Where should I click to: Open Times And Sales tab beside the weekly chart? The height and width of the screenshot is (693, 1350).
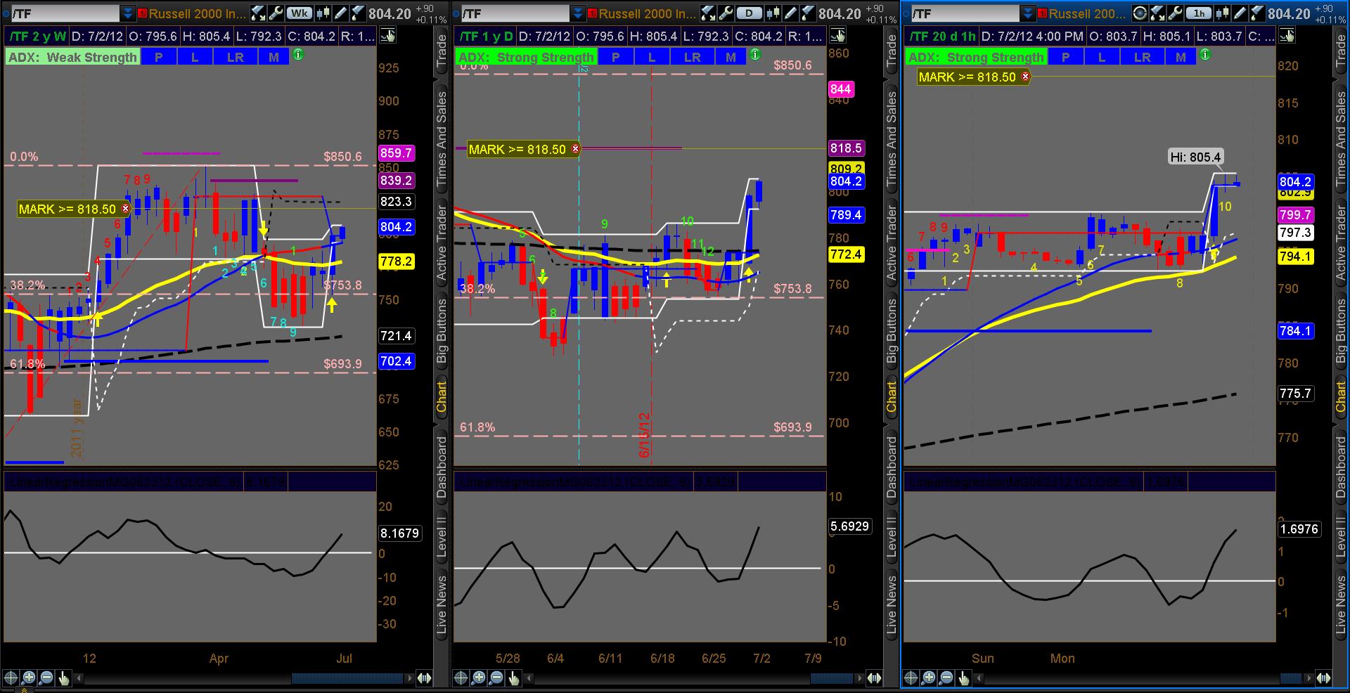(x=442, y=139)
